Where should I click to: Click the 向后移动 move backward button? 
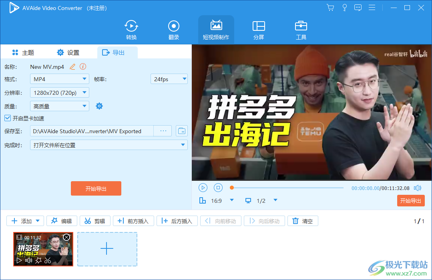(x=264, y=221)
